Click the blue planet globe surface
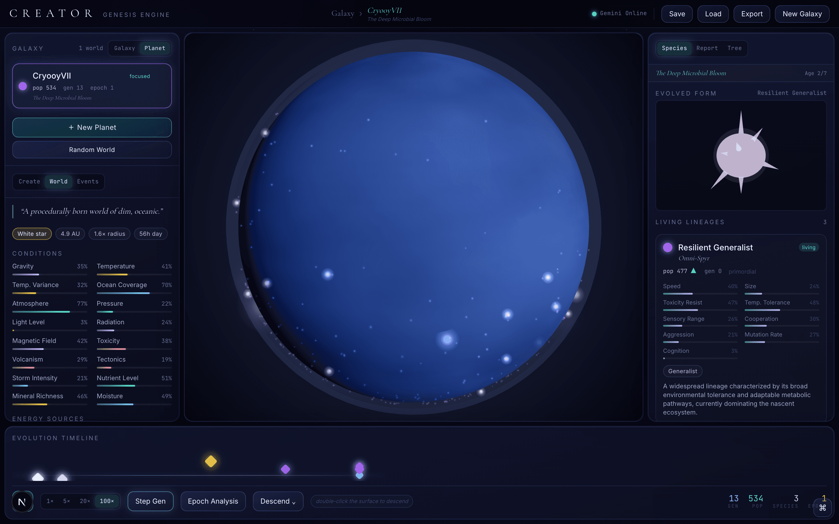Viewport: 839px width, 524px height. click(413, 227)
